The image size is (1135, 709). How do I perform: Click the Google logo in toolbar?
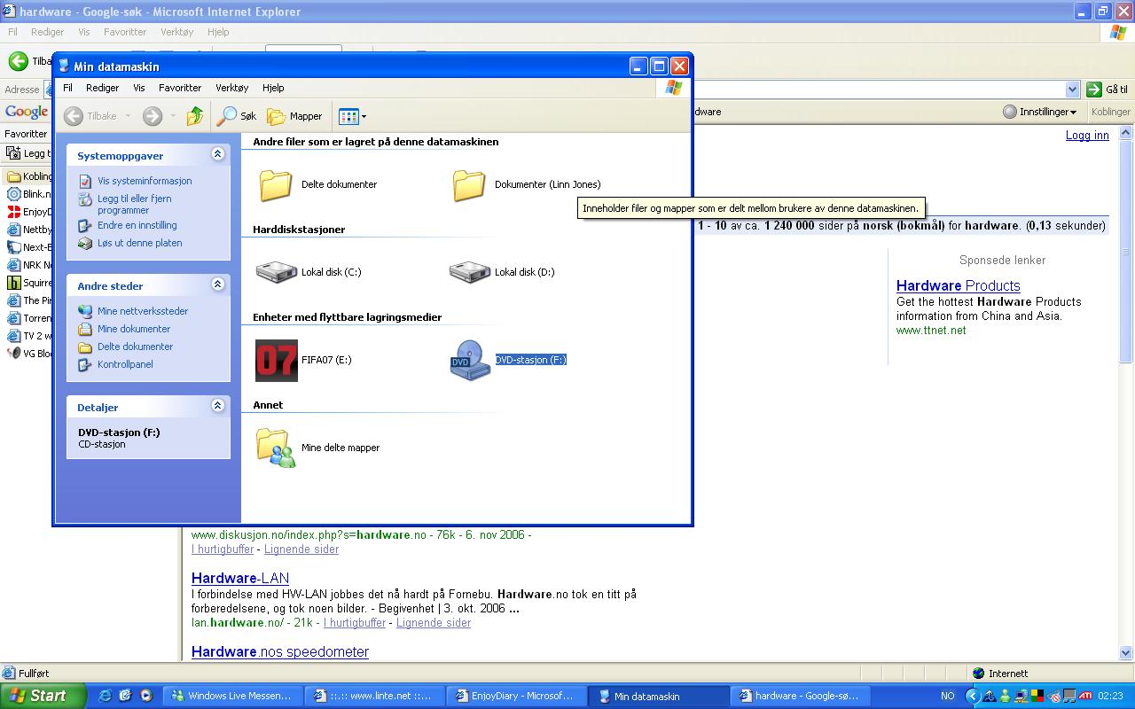[x=27, y=112]
